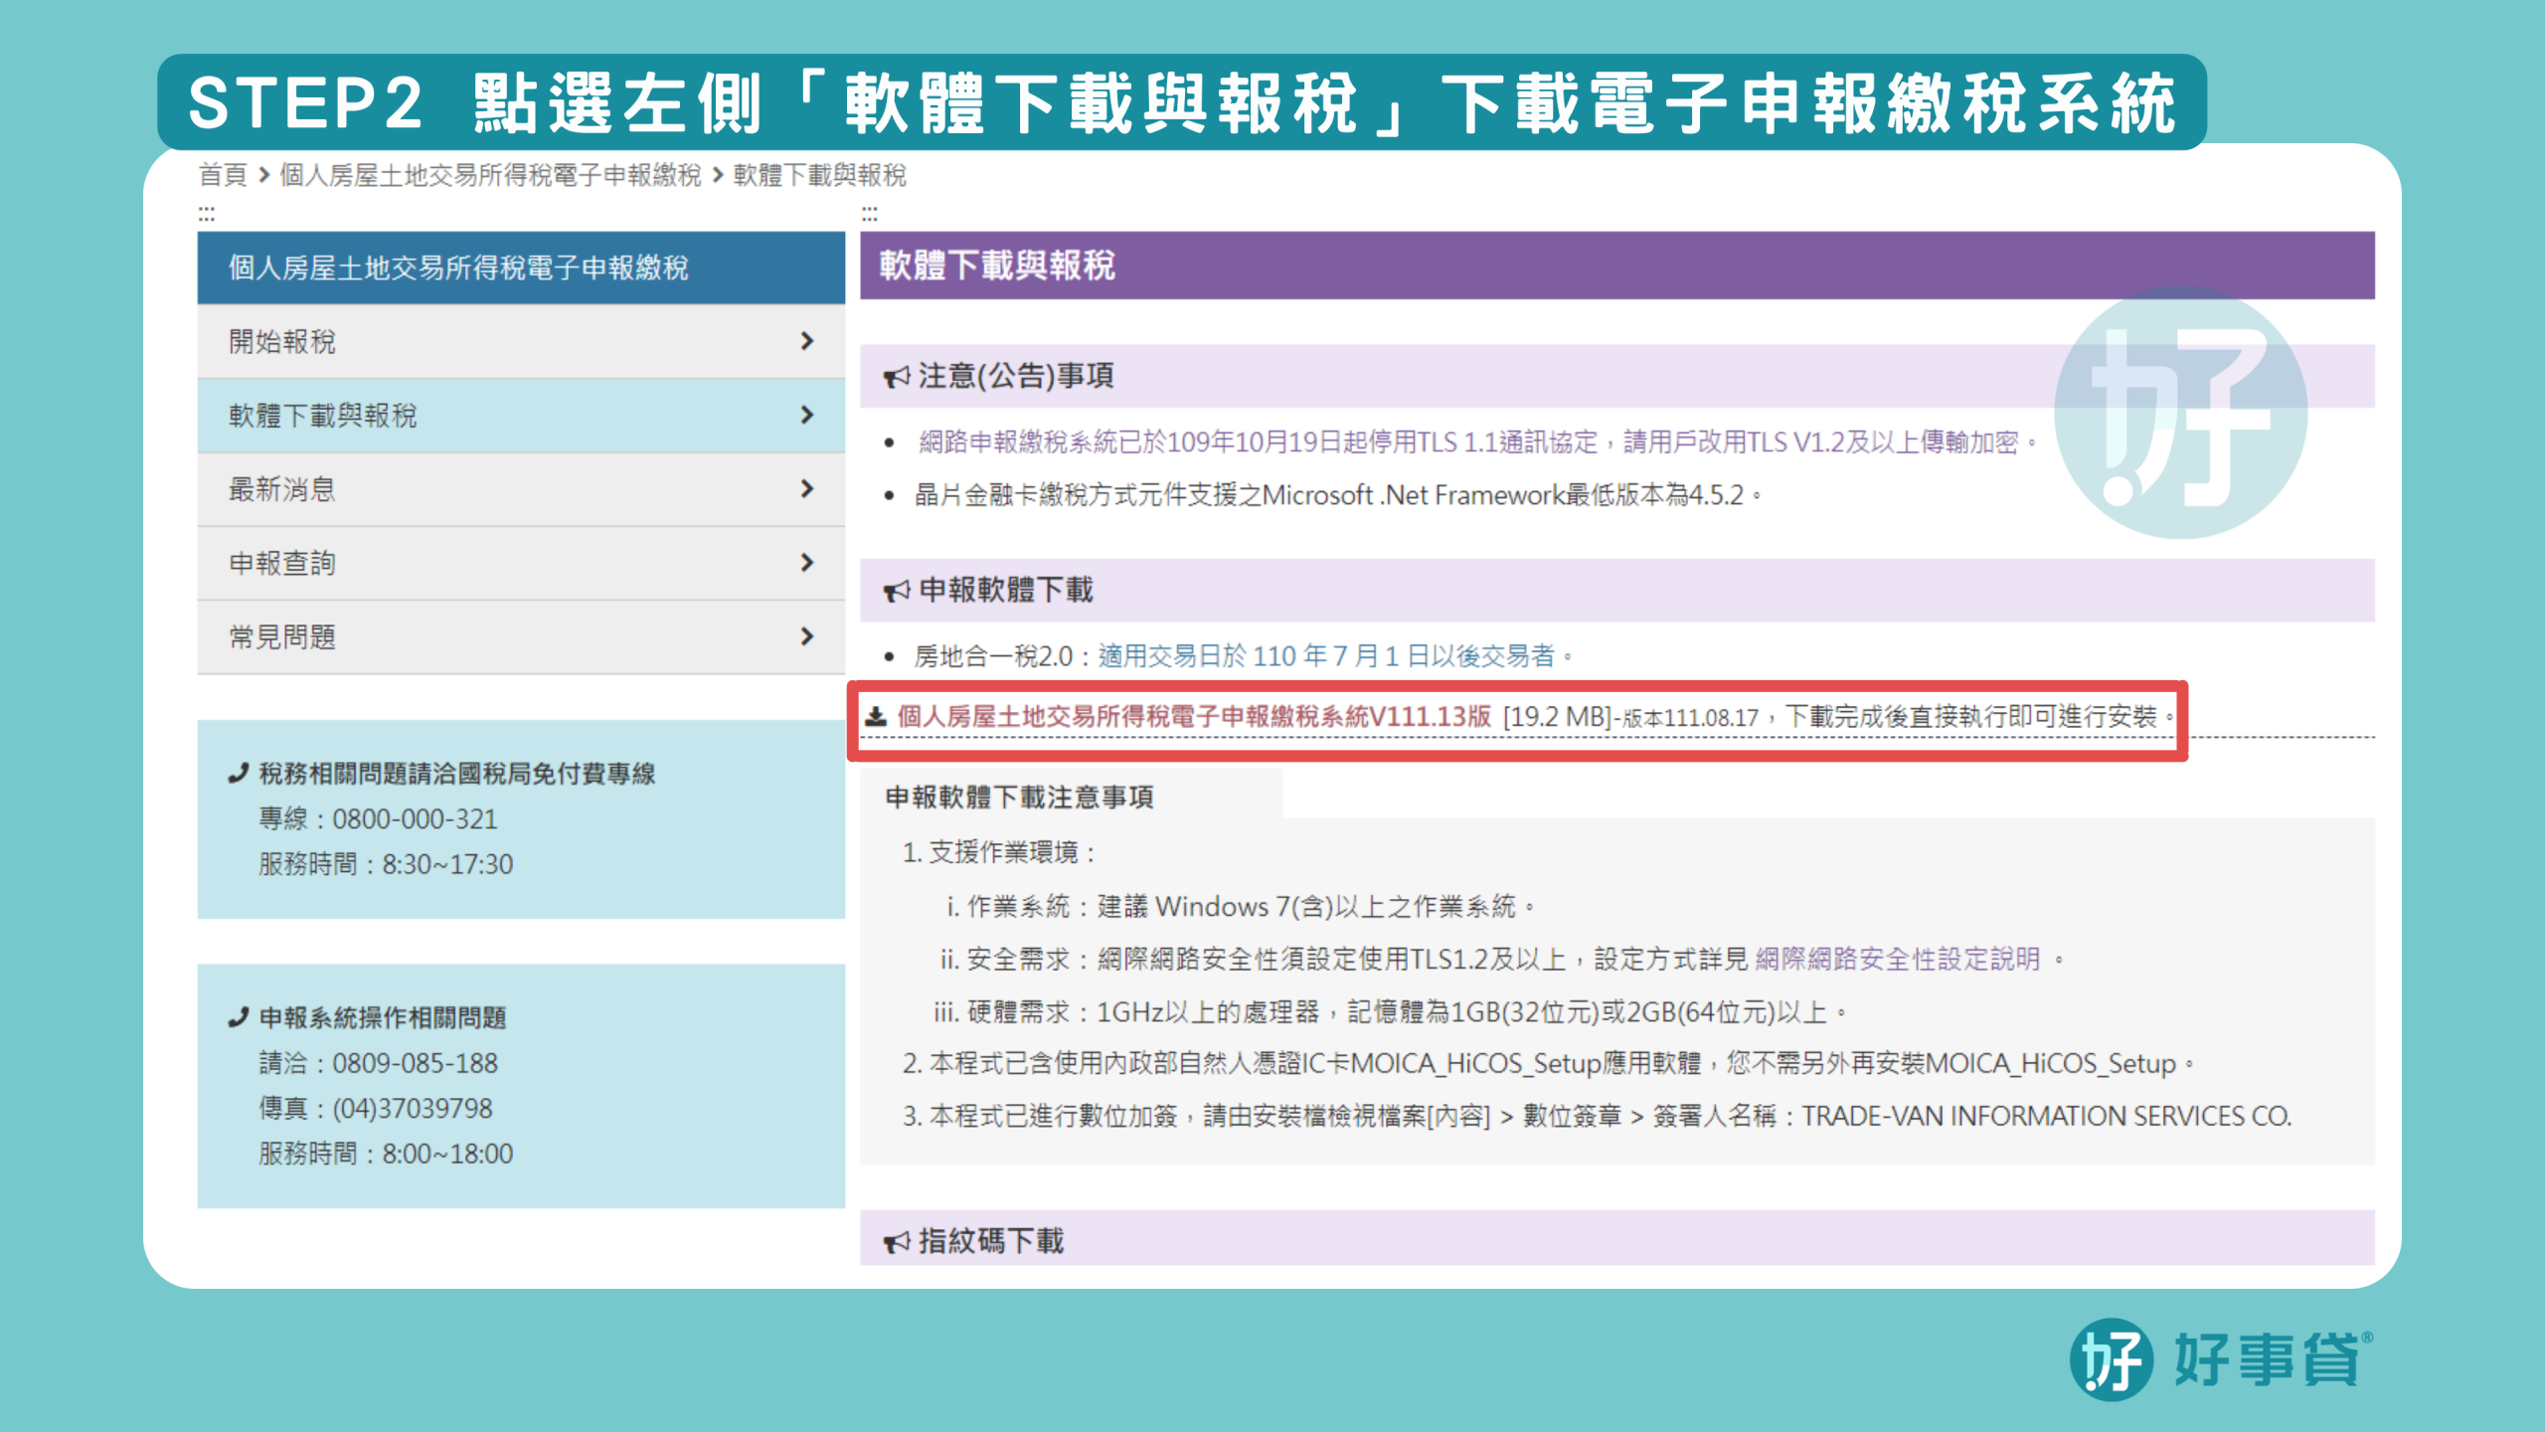Click the [19.2 MB] file size text
The height and width of the screenshot is (1432, 2545).
[1556, 717]
